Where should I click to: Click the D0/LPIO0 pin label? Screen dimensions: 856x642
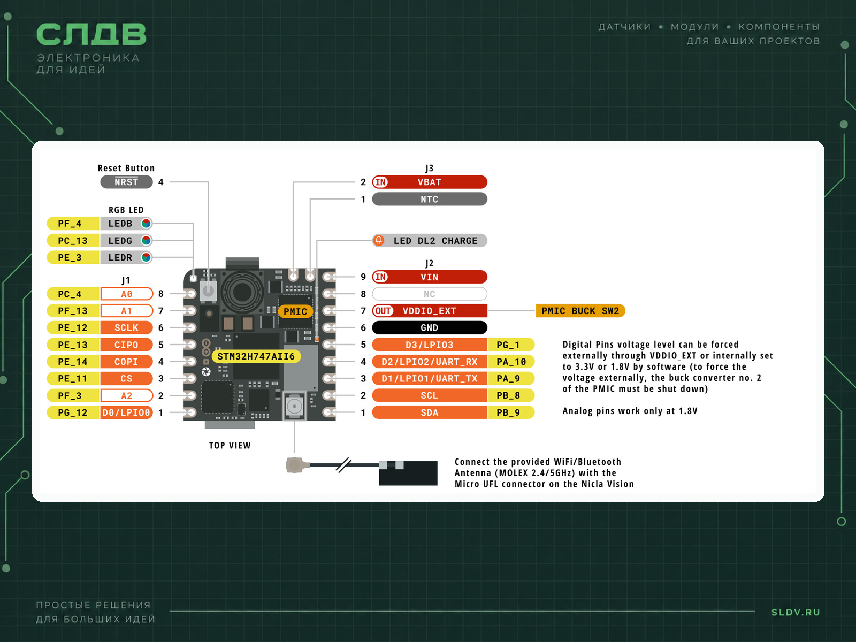(x=126, y=412)
